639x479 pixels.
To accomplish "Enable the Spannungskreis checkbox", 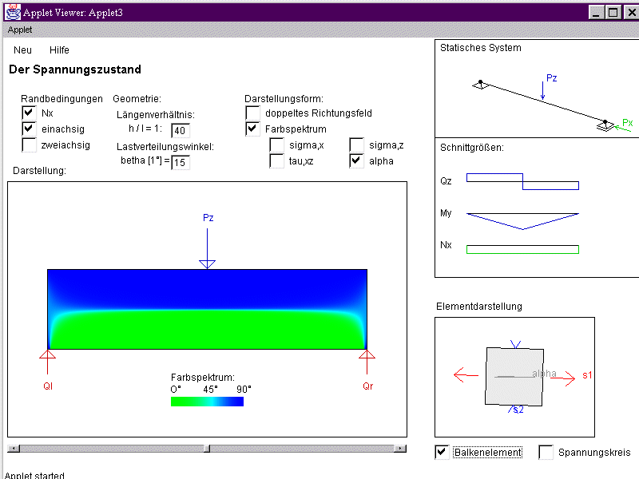I will pyautogui.click(x=546, y=453).
